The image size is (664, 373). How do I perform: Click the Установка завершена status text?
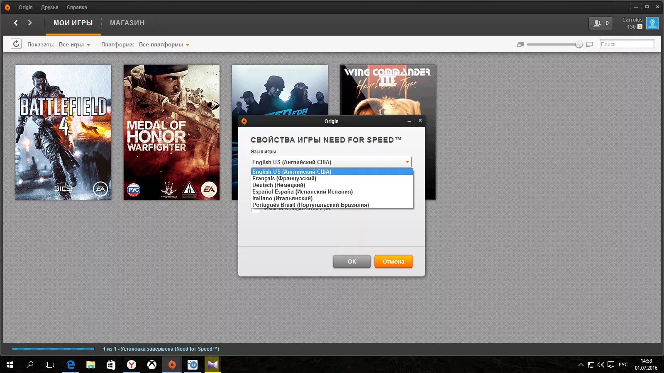click(x=161, y=349)
